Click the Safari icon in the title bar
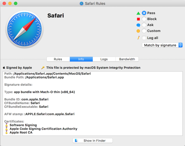185x146 pixels. click(81, 3)
